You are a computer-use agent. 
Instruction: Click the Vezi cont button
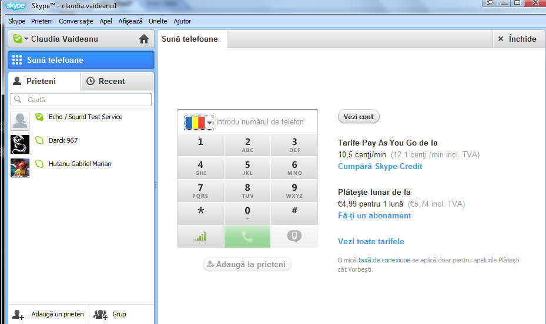click(x=359, y=117)
